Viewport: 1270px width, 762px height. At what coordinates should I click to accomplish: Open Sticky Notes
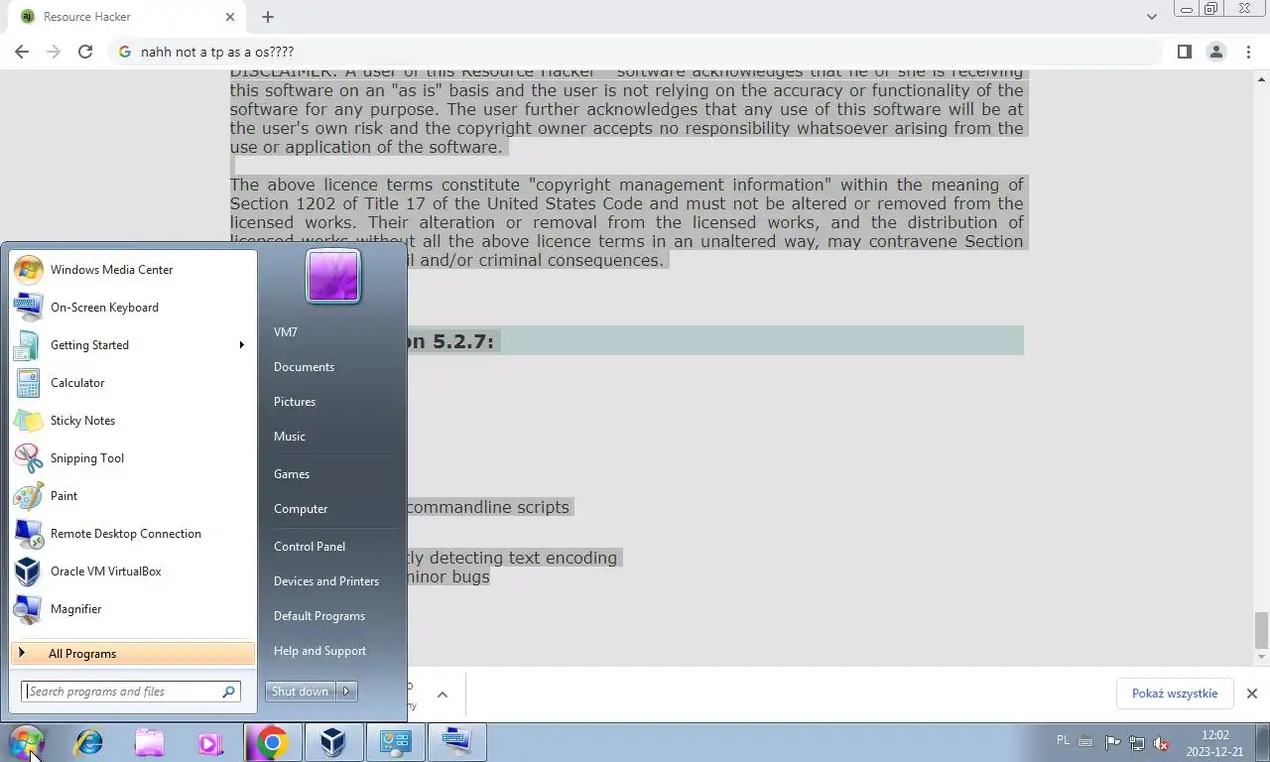[x=133, y=421]
